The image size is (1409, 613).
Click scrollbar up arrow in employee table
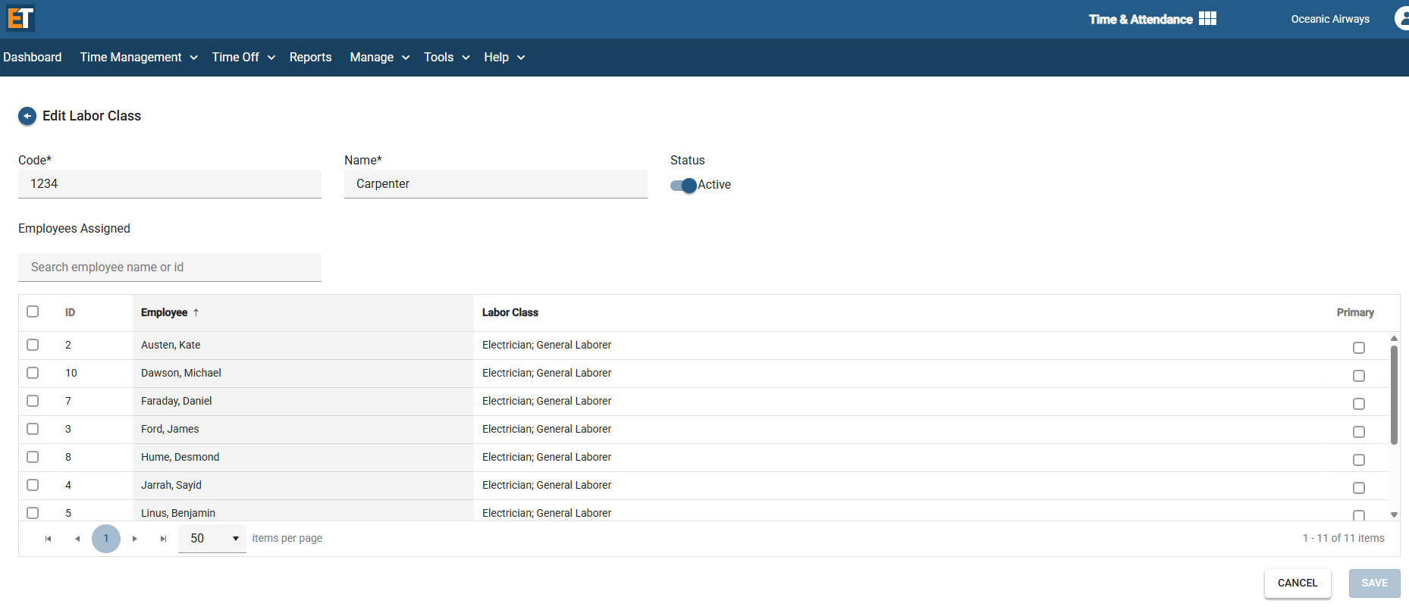(x=1394, y=339)
